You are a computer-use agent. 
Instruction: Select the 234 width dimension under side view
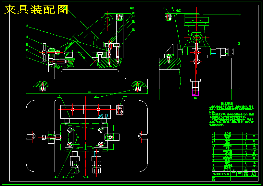(x=195, y=98)
